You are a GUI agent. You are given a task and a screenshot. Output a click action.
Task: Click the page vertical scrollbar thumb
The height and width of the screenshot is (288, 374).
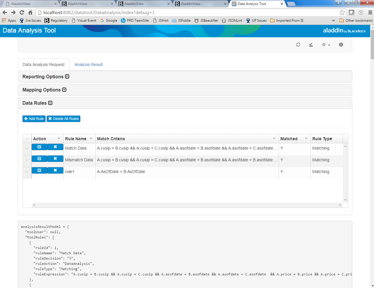click(372, 44)
